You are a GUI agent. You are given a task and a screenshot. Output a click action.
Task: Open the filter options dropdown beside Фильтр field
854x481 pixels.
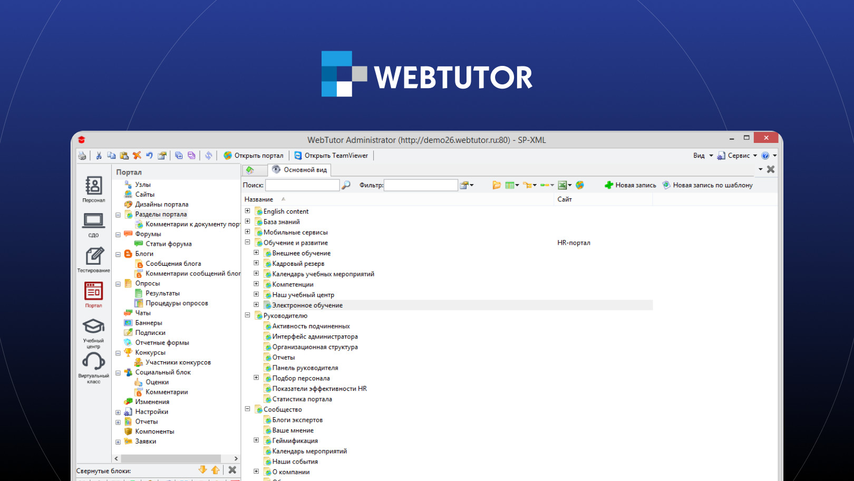[467, 185]
